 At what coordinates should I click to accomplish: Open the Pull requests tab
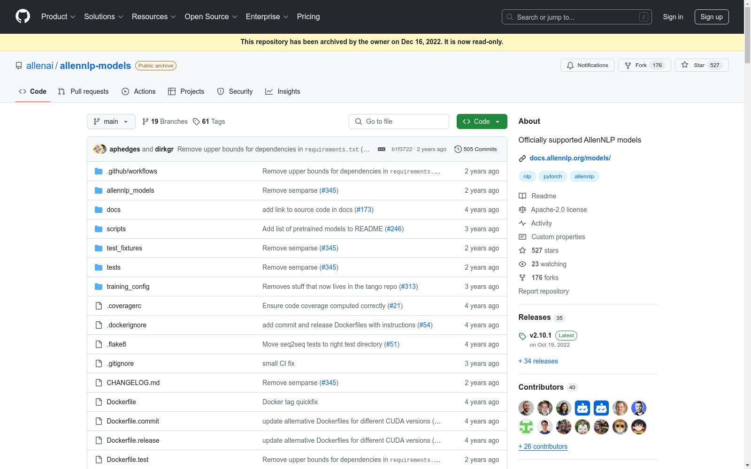[84, 91]
